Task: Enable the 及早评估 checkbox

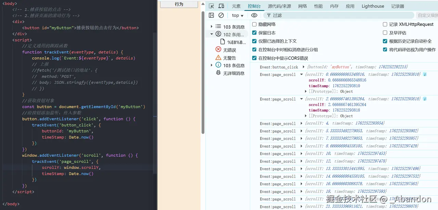Action: 385,33
